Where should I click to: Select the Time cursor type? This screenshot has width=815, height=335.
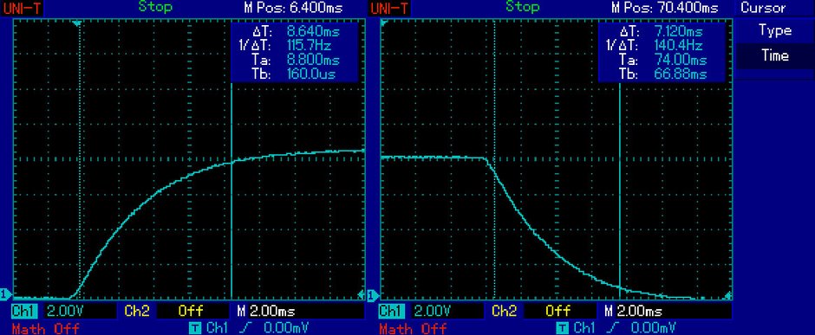click(x=774, y=55)
